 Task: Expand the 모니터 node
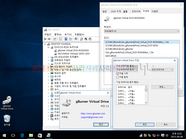48,77
